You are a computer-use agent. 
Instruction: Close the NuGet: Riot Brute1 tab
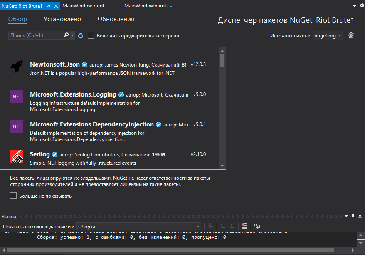[x=56, y=6]
